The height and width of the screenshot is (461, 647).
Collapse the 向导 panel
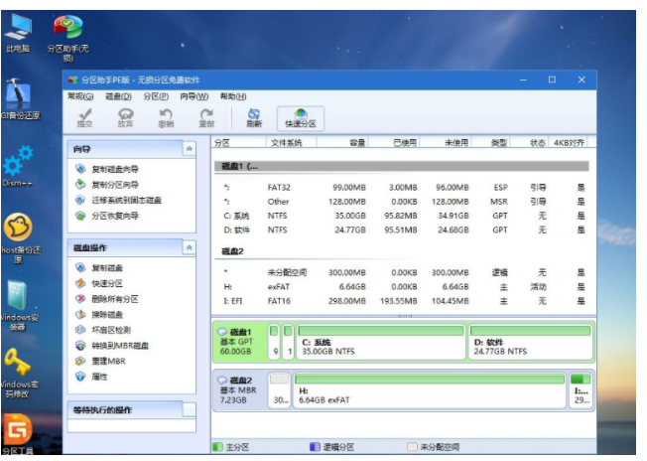189,148
